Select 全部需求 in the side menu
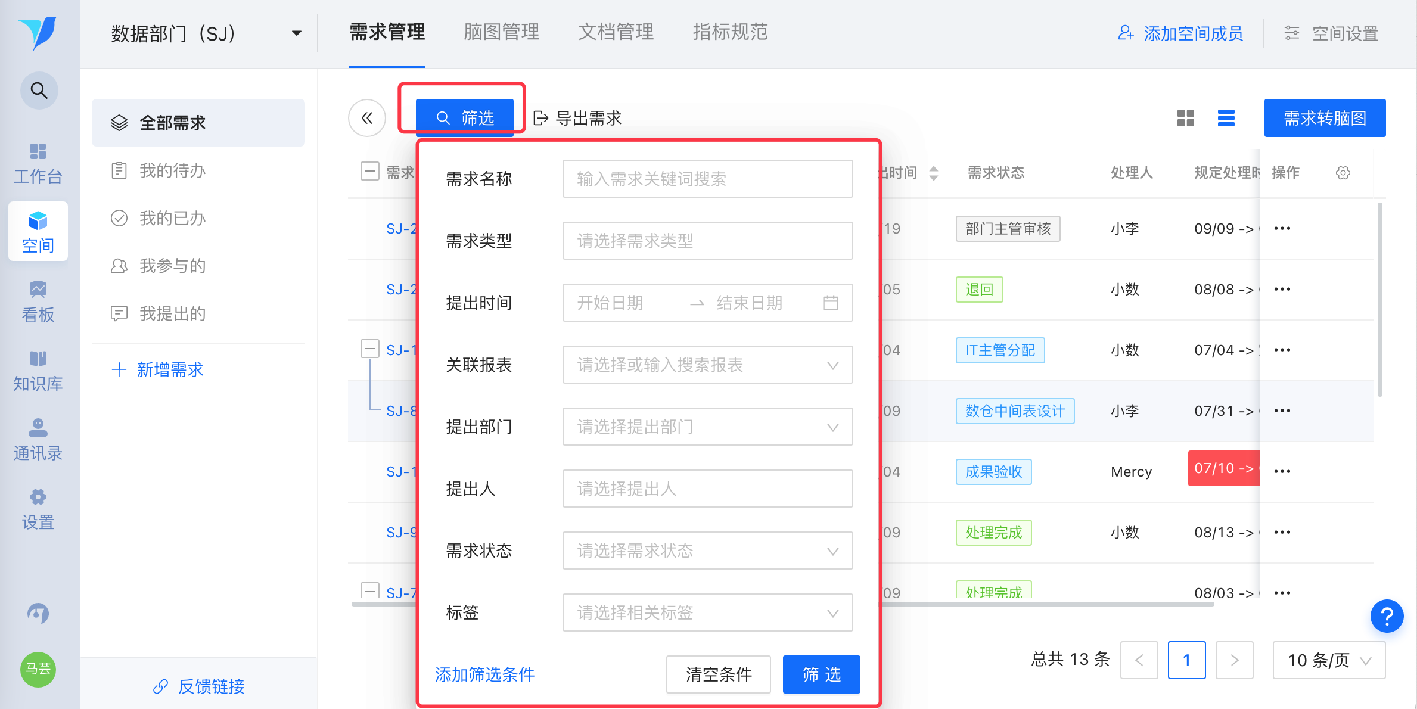This screenshot has height=709, width=1417. click(x=198, y=123)
